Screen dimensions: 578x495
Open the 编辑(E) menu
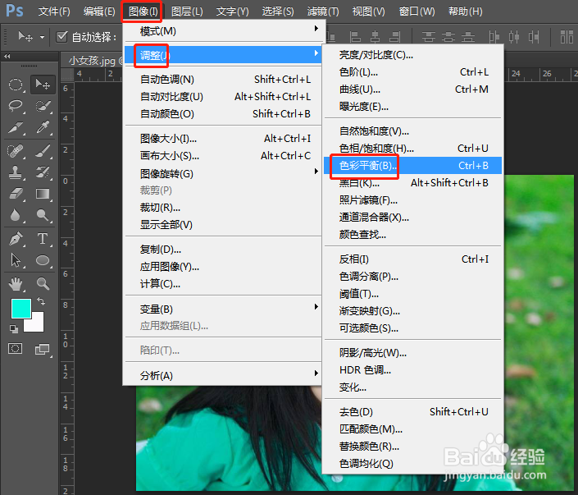pyautogui.click(x=99, y=11)
